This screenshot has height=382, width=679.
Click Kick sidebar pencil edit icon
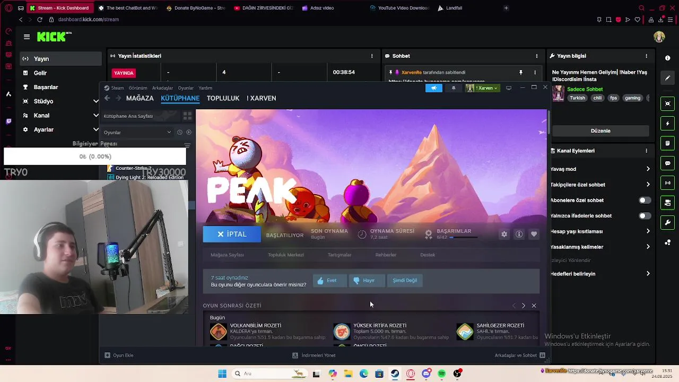point(668,78)
